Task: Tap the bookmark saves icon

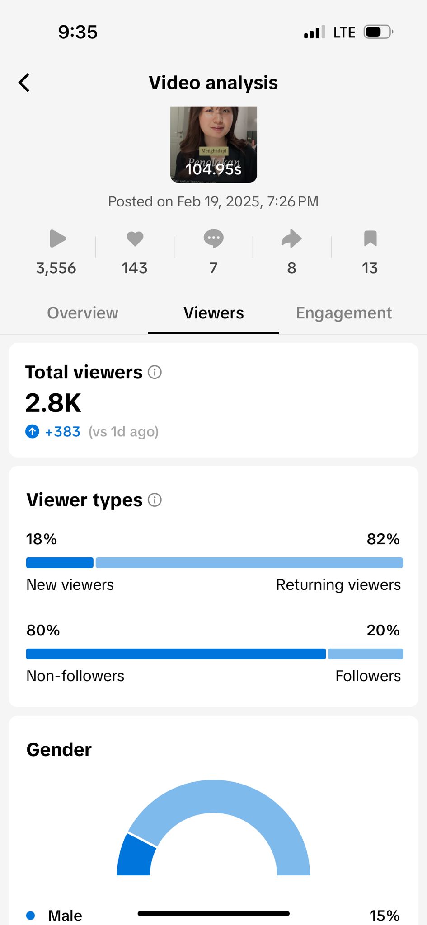Action: 370,238
